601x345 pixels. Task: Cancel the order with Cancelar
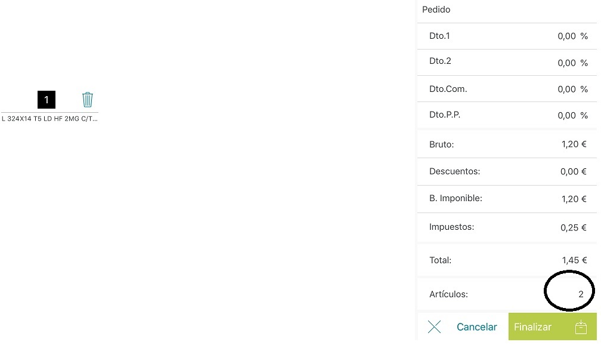click(476, 327)
